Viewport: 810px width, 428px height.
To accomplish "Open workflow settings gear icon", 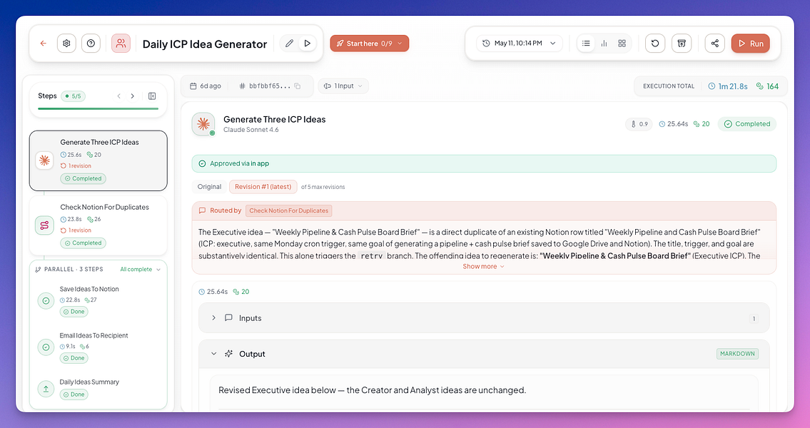I will pyautogui.click(x=66, y=44).
